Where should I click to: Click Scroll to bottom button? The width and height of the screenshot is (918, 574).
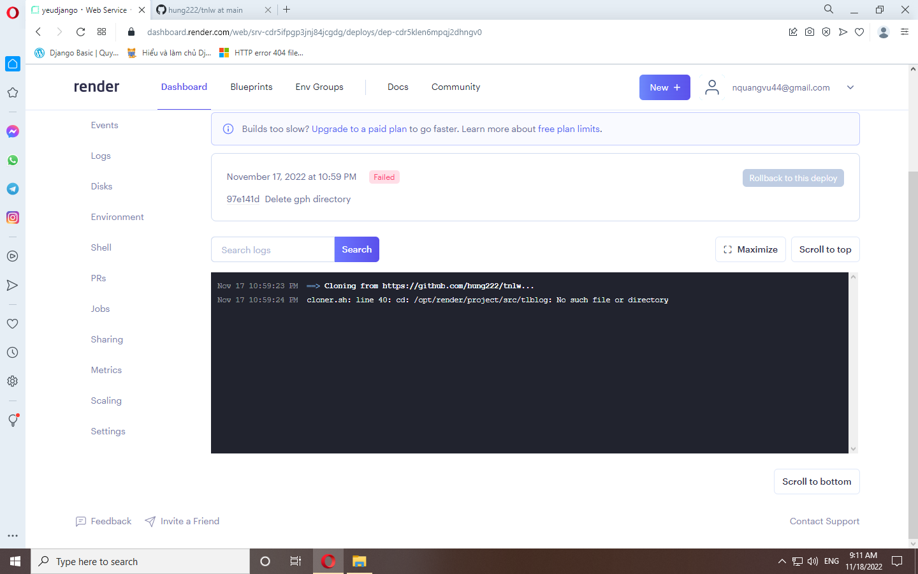tap(817, 482)
